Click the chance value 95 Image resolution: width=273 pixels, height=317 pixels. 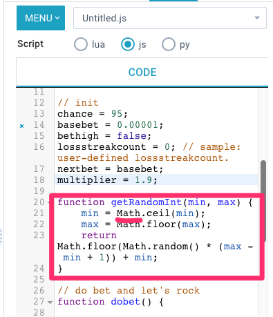click(x=117, y=114)
